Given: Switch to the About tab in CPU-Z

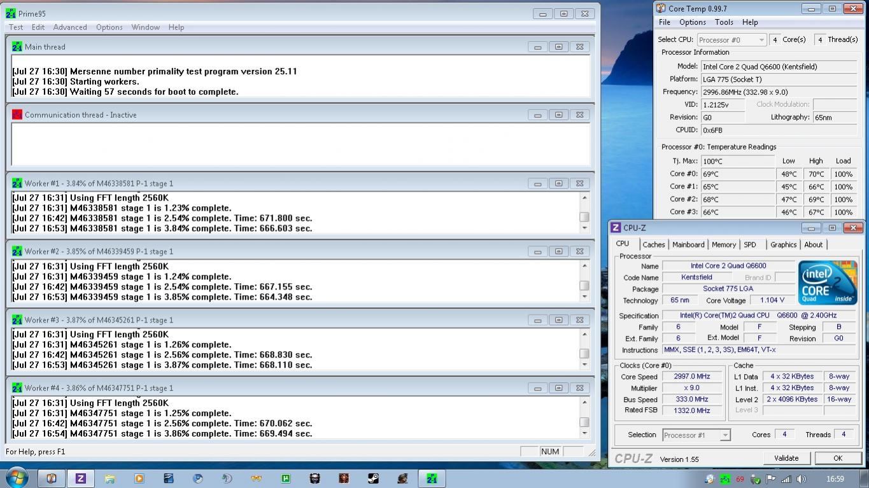Looking at the screenshot, I should [x=813, y=245].
